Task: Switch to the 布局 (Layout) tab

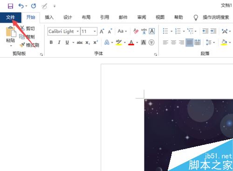Action: tap(86, 17)
